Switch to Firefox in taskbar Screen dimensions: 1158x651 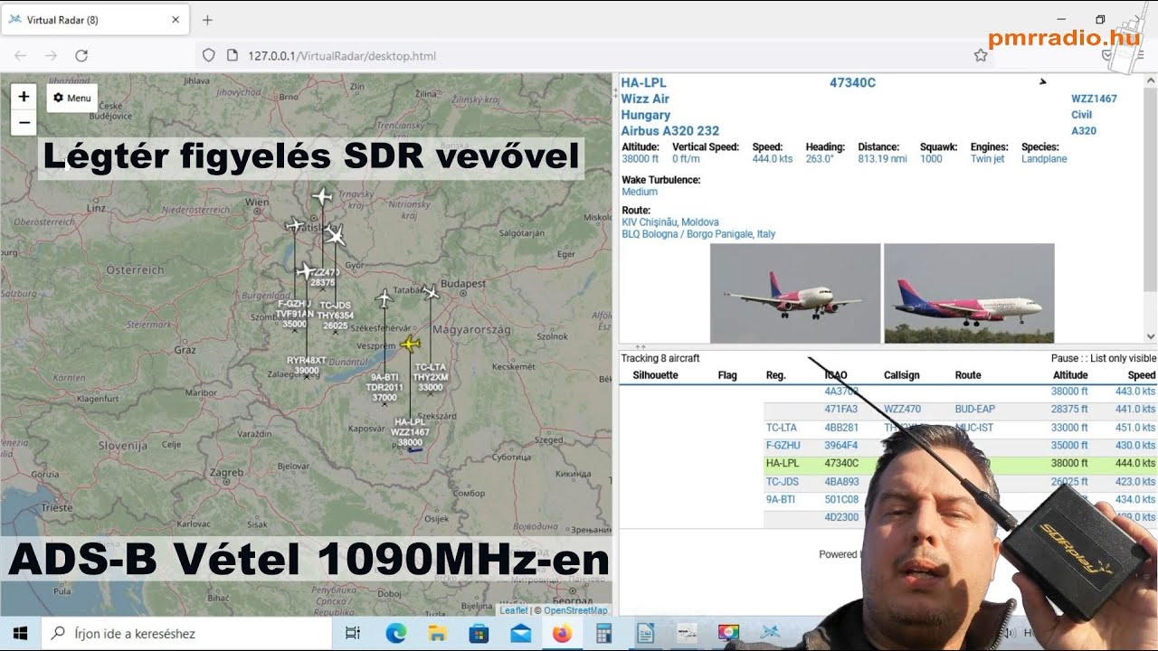click(x=562, y=634)
